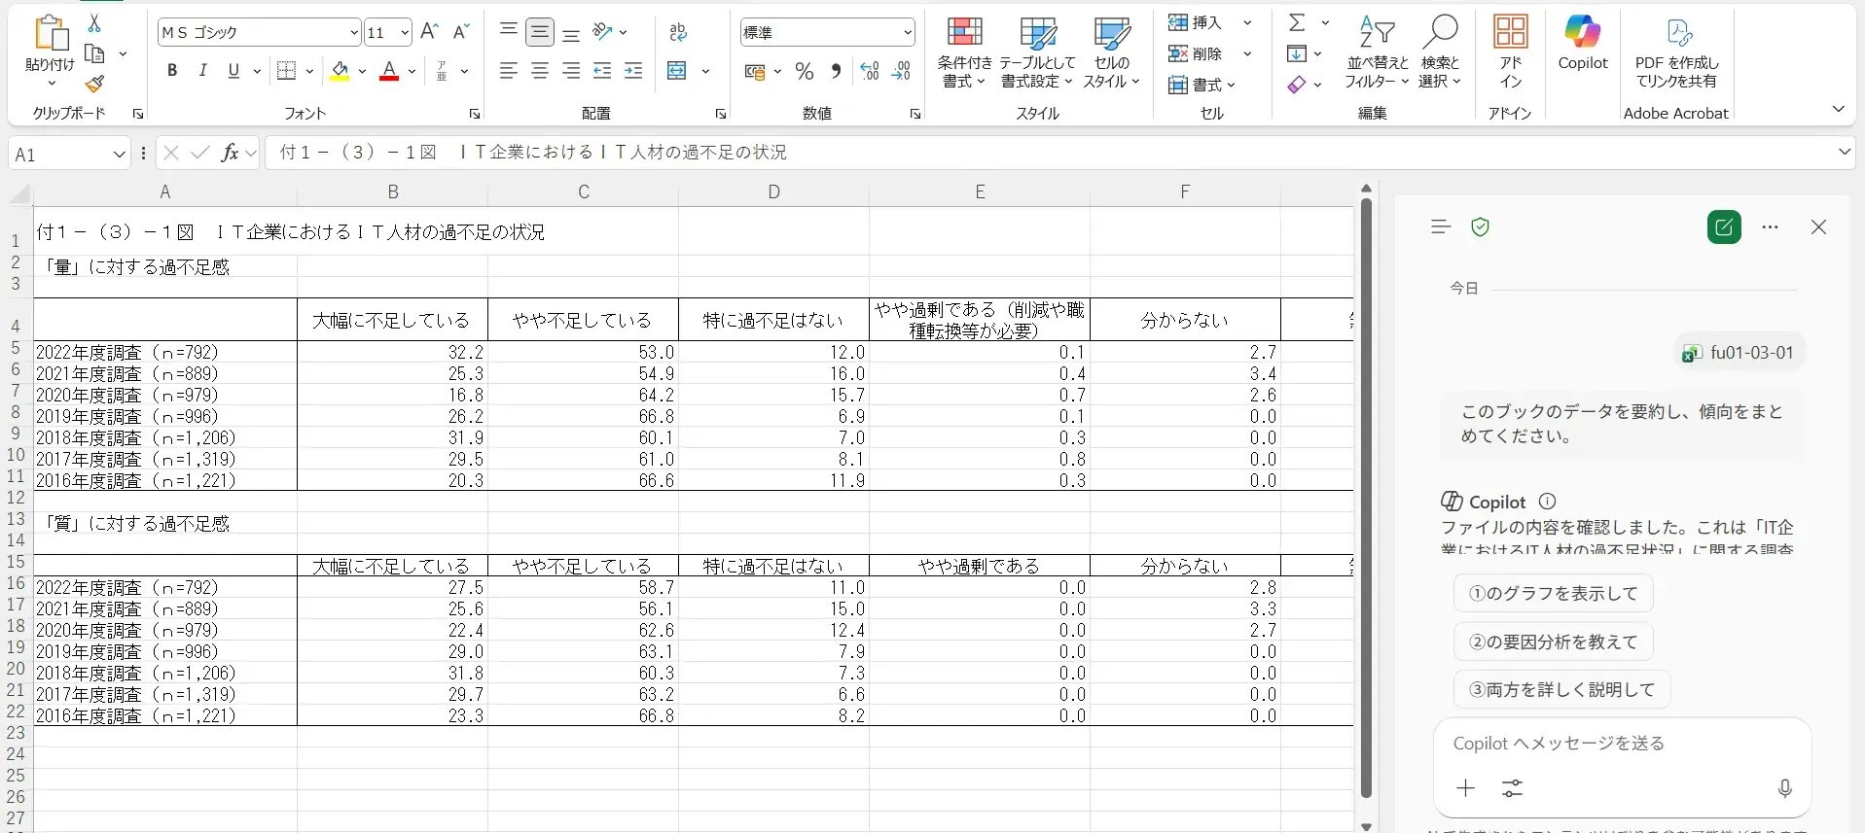1865x833 pixels.
Task: Toggle Underline formatting
Action: 233,70
